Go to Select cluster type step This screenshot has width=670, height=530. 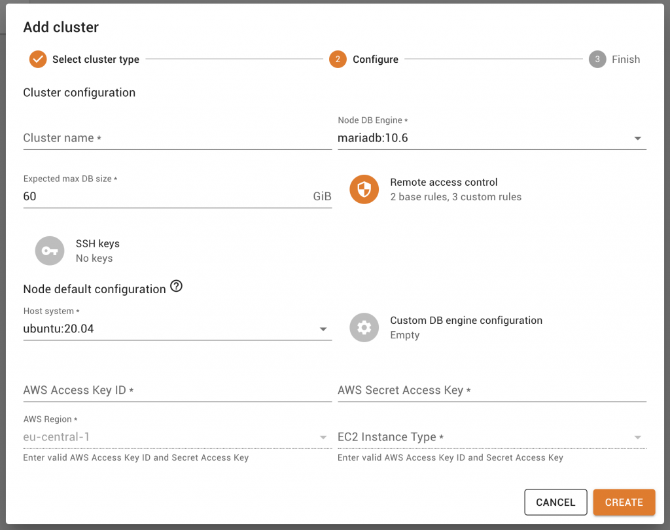point(96,60)
